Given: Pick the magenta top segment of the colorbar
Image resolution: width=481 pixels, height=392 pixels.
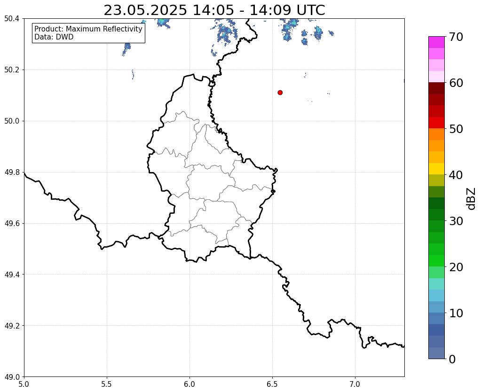Looking at the screenshot, I should [x=436, y=42].
